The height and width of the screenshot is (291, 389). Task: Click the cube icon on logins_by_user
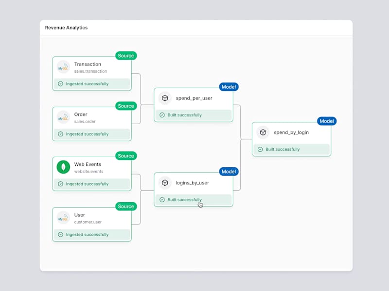165,183
